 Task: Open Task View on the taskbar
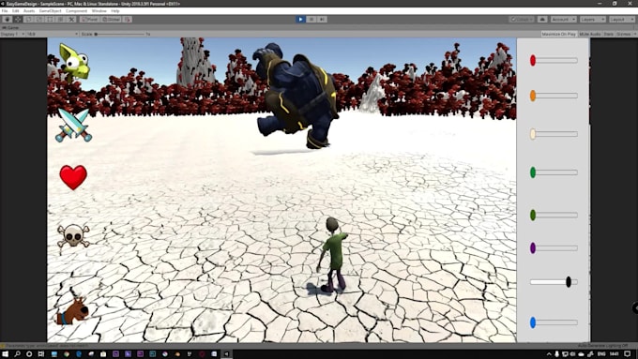[41, 354]
